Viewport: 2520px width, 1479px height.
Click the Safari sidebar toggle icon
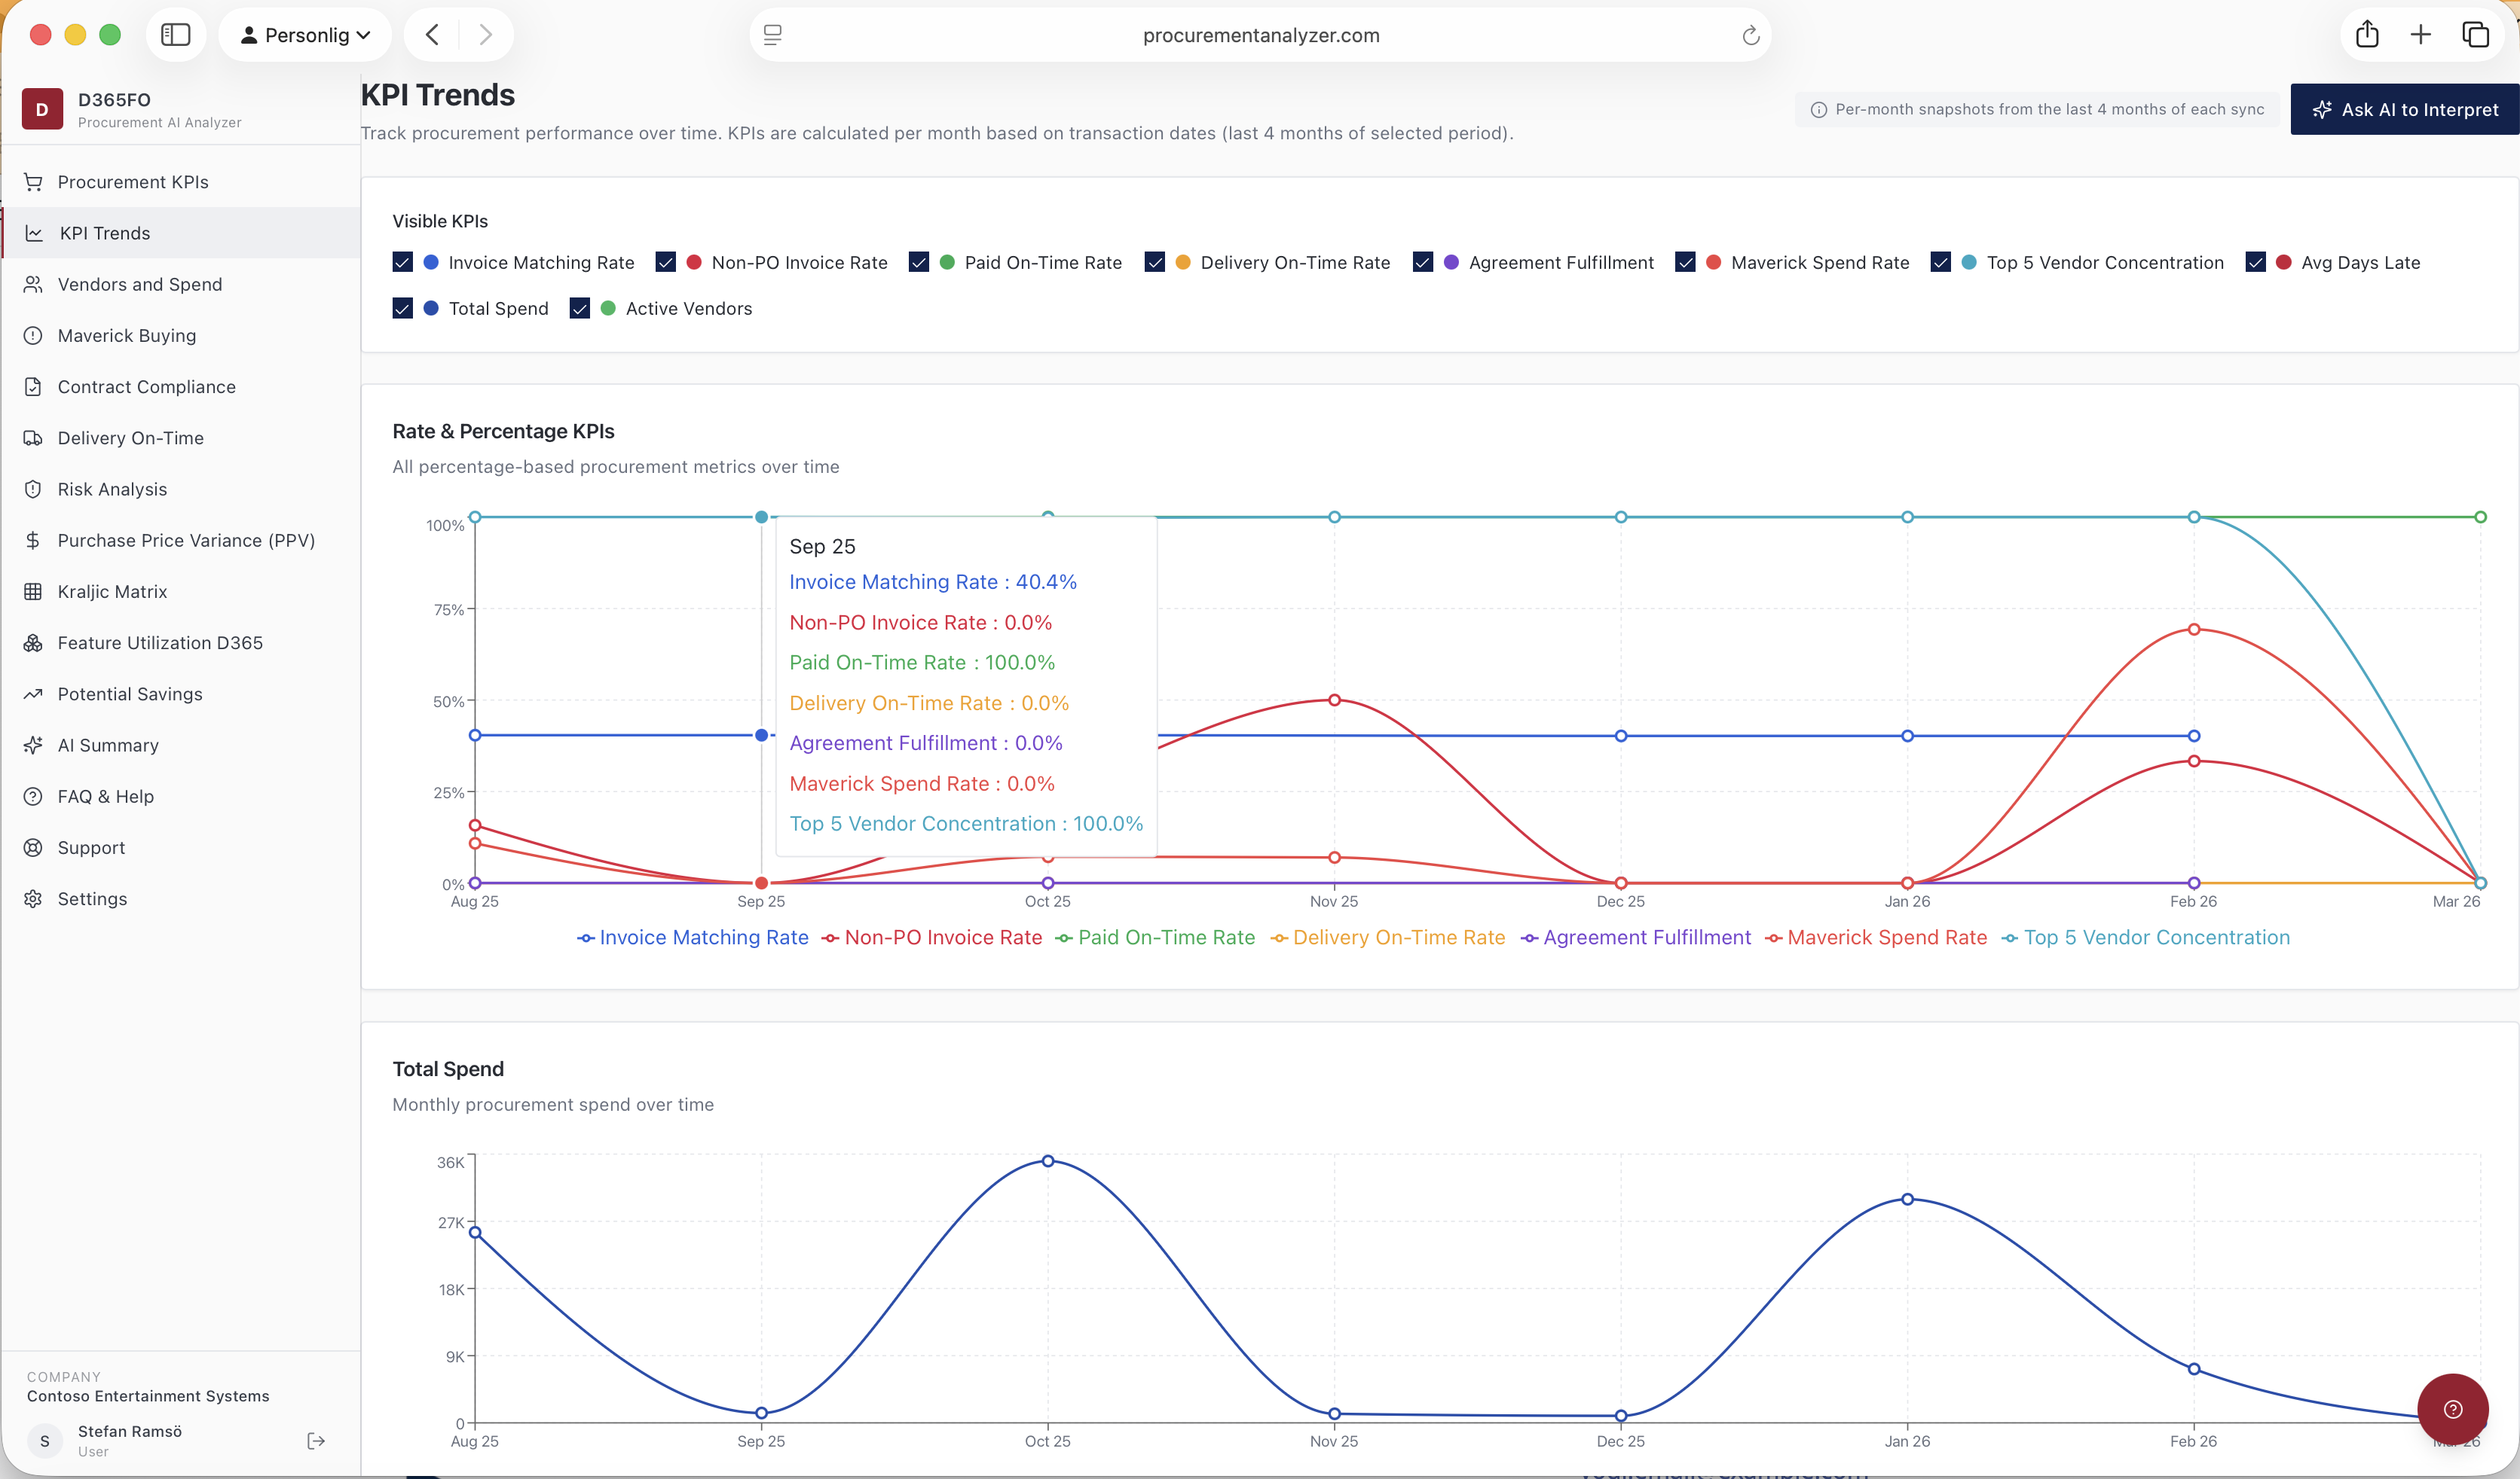(175, 35)
